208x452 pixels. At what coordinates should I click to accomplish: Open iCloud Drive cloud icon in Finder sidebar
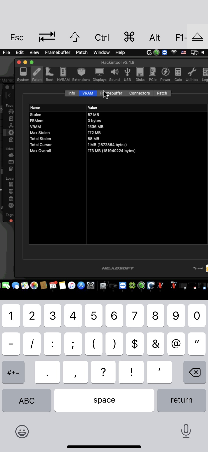tap(11, 155)
